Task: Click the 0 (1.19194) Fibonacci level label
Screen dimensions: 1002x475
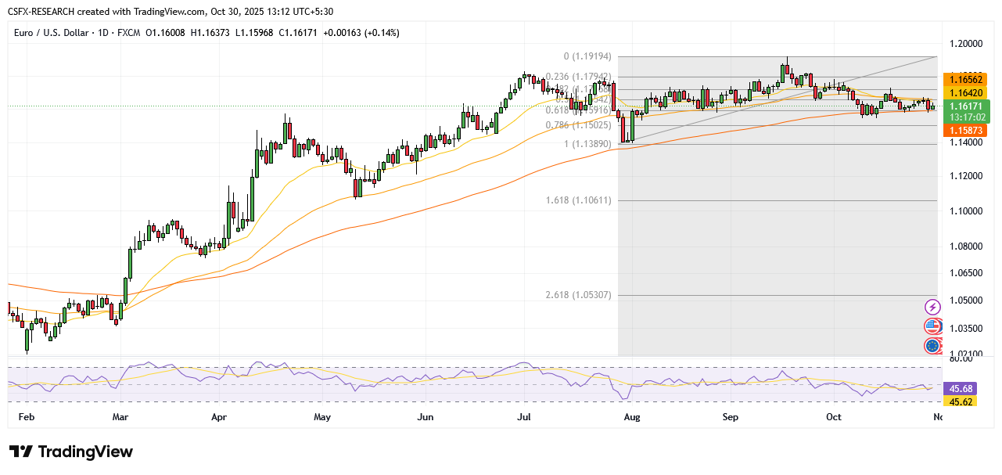Action: pyautogui.click(x=580, y=57)
